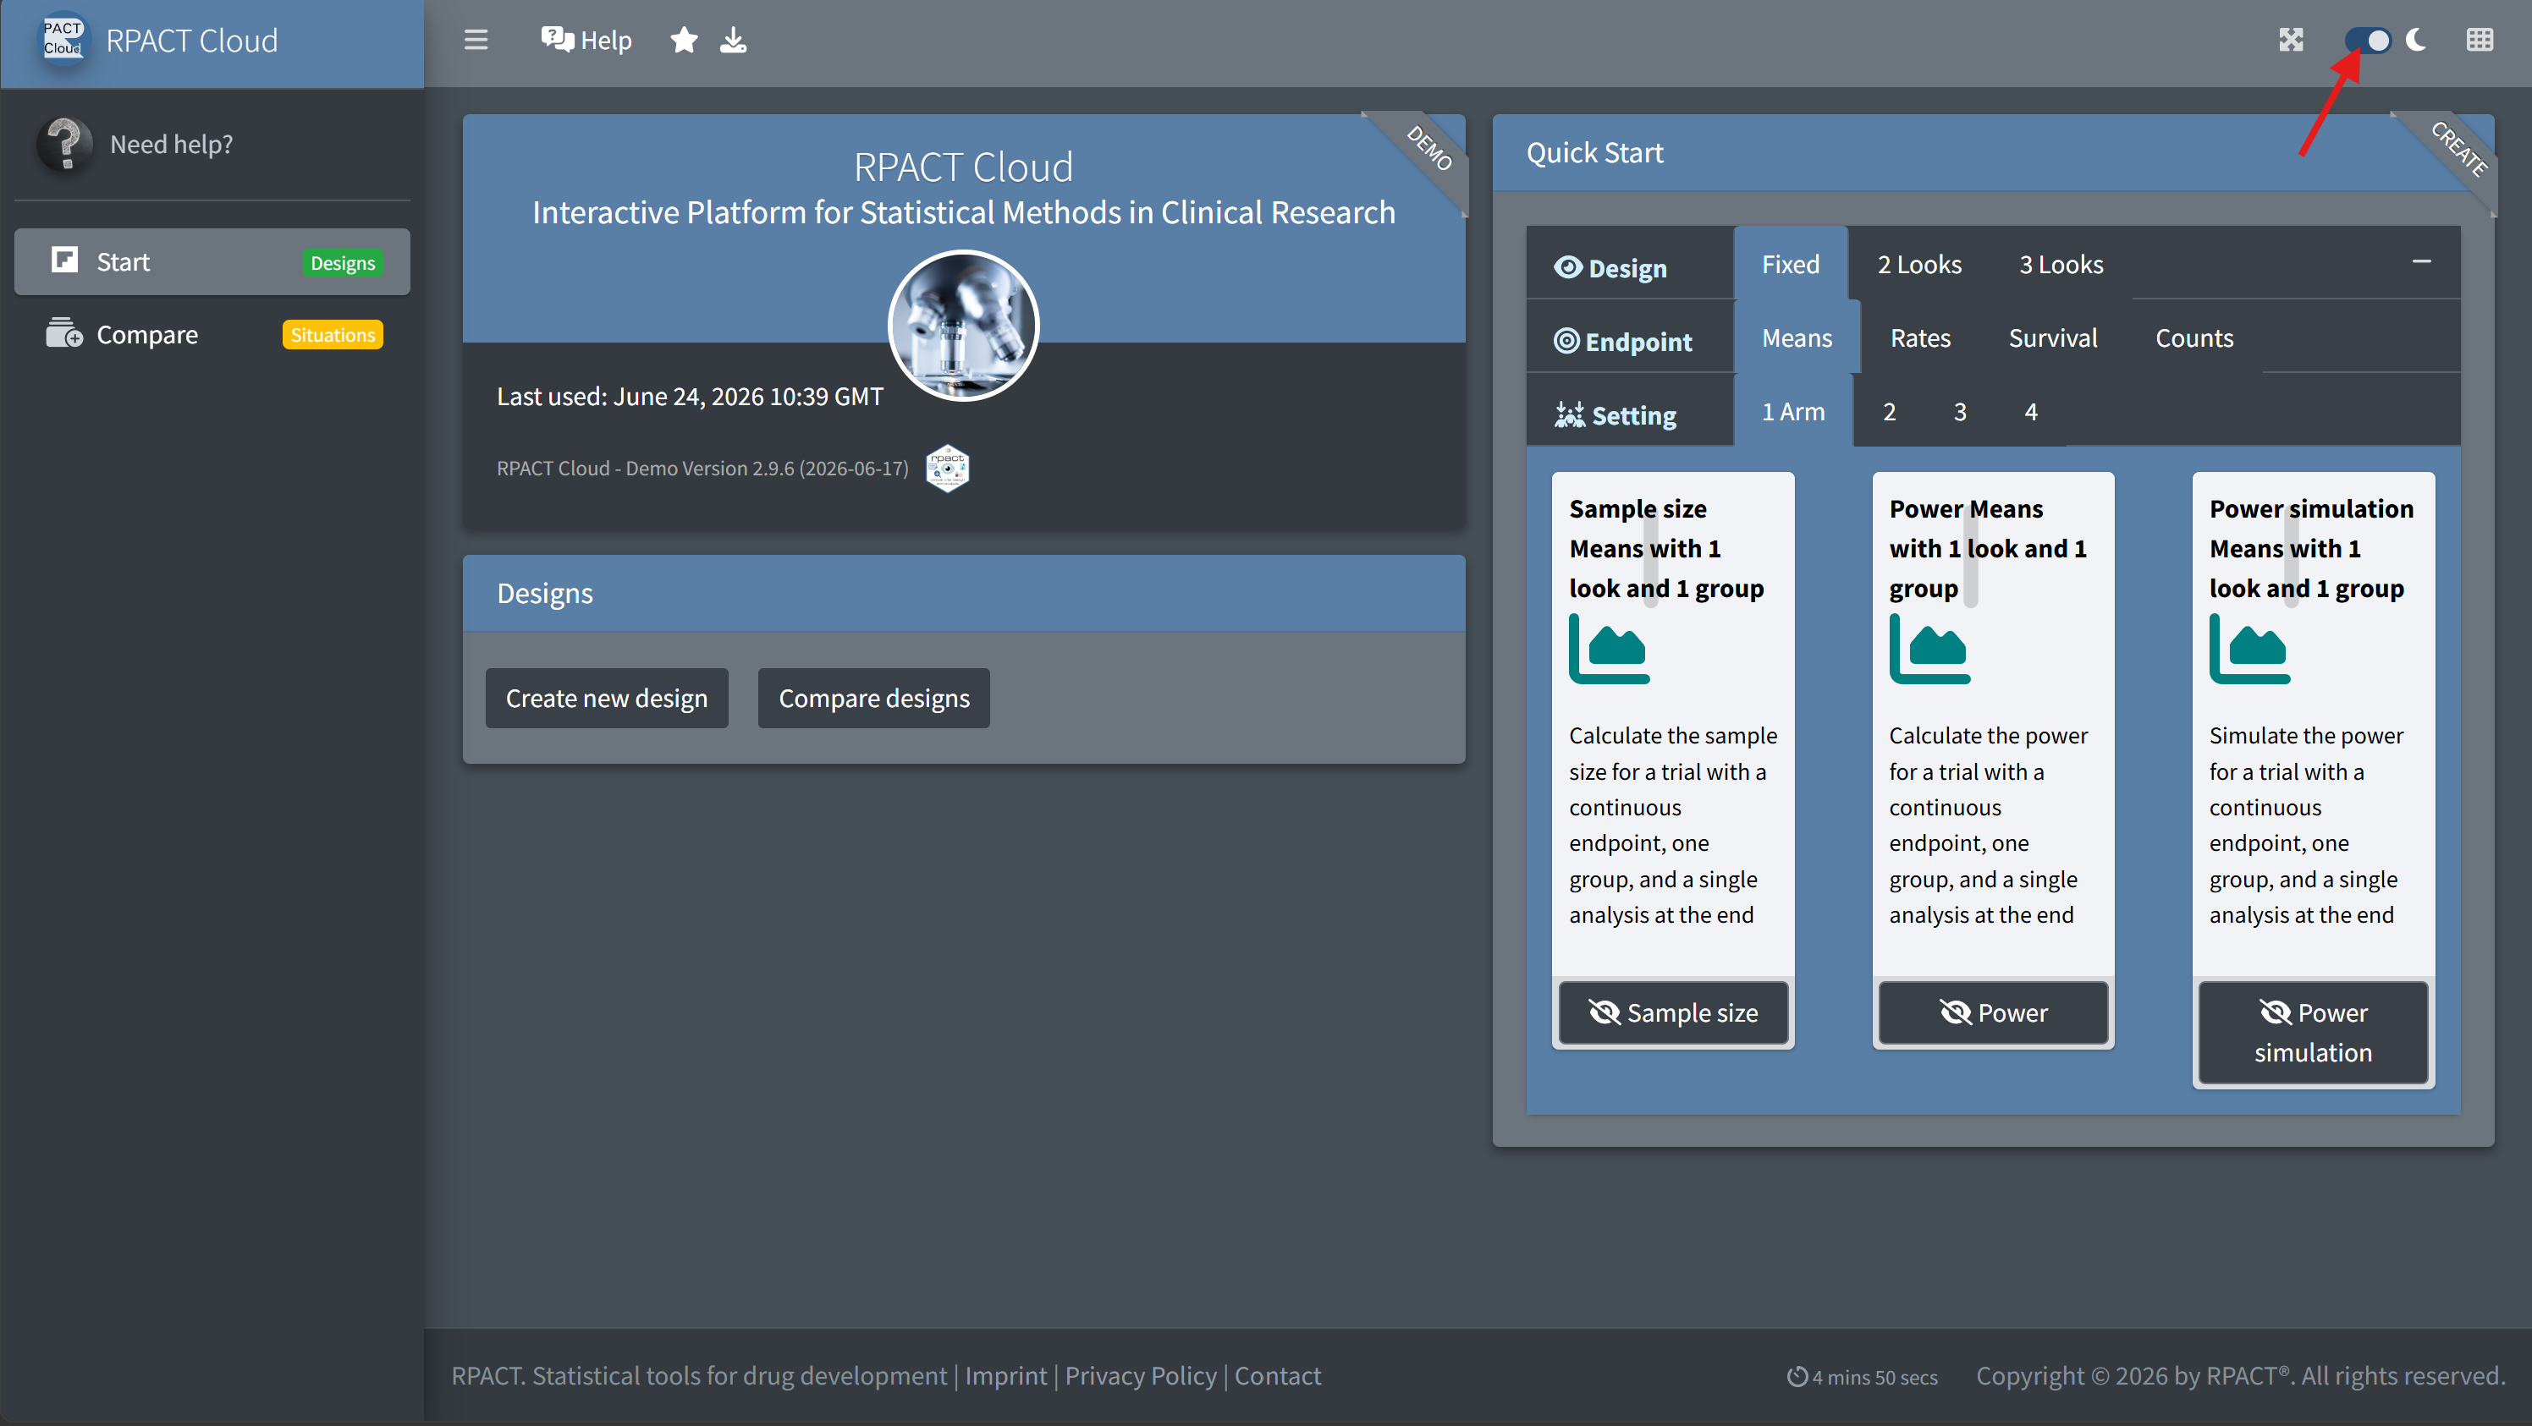The image size is (2532, 1426).
Task: Click the moon dark mode icon
Action: (2417, 39)
